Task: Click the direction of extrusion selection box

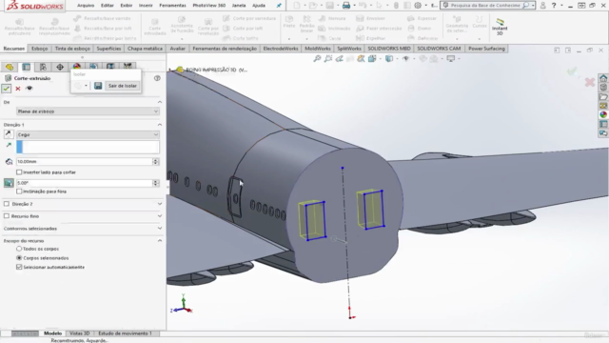Action: pos(88,147)
